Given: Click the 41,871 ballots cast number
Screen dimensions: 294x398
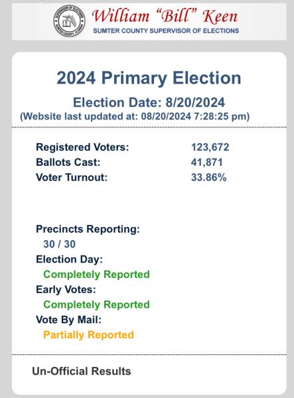Looking at the screenshot, I should 206,163.
